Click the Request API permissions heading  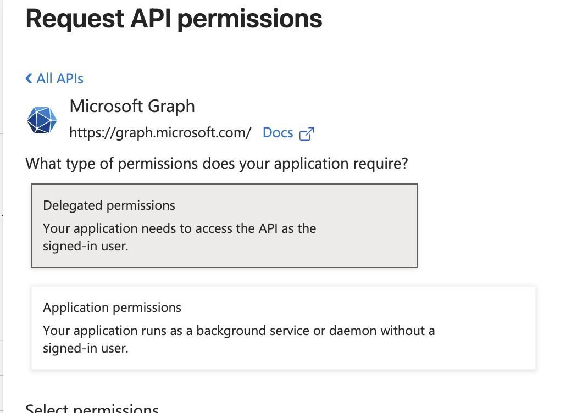[174, 19]
